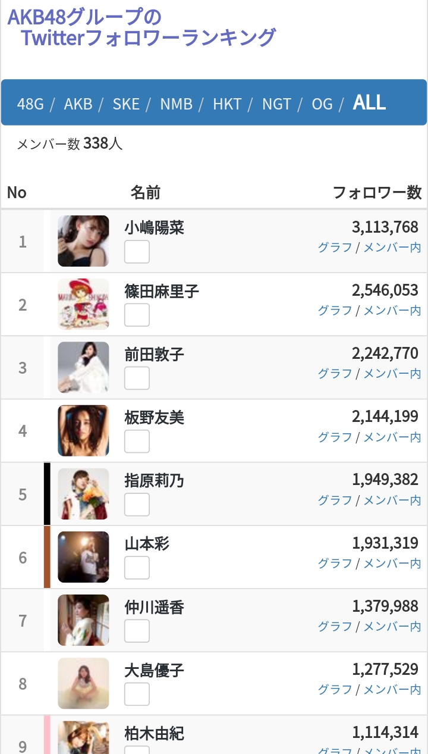The height and width of the screenshot is (754, 428).
Task: Select the SKE group tab
Action: tap(126, 104)
